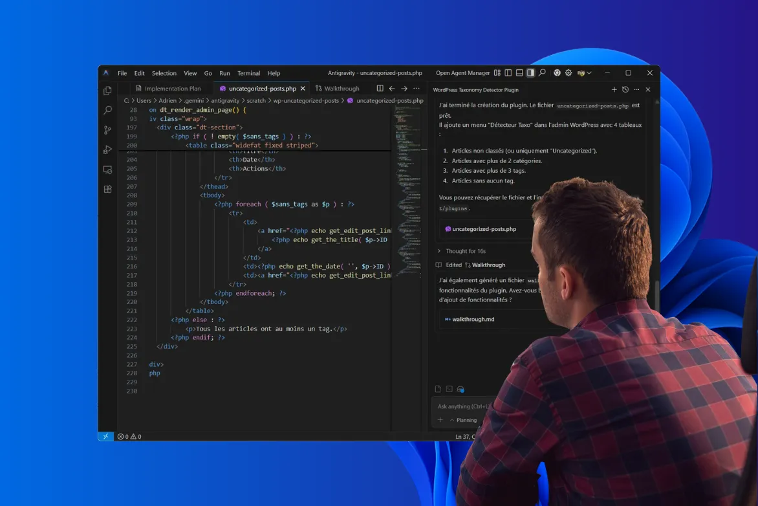
Task: Click the remote indicator in the status bar
Action: click(105, 436)
